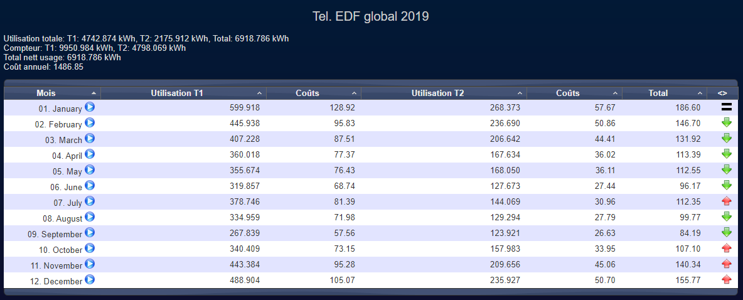
Task: Click the Total nett usage summary line
Action: [x=62, y=58]
